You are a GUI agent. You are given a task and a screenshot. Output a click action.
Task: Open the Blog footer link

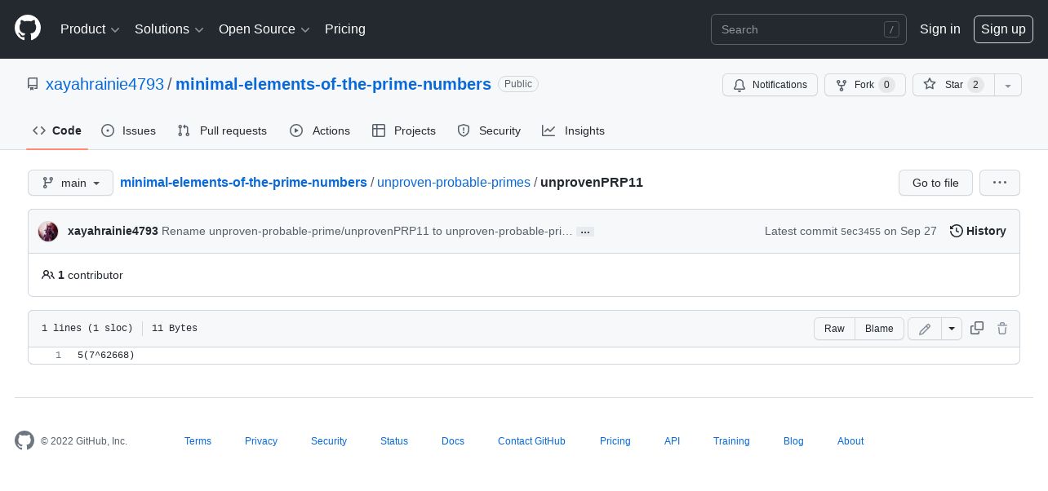793,441
